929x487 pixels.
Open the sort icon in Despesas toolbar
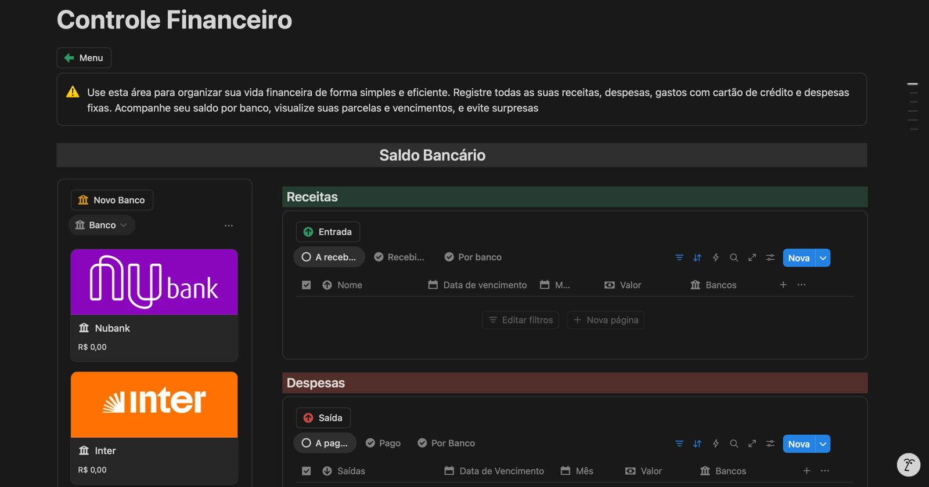point(697,444)
